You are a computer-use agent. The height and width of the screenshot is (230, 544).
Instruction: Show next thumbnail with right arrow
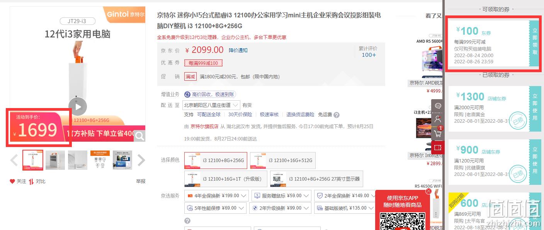141,160
